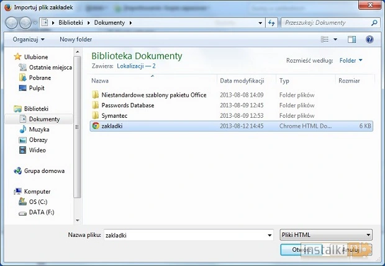Click the Otwórz button

[x=302, y=250]
